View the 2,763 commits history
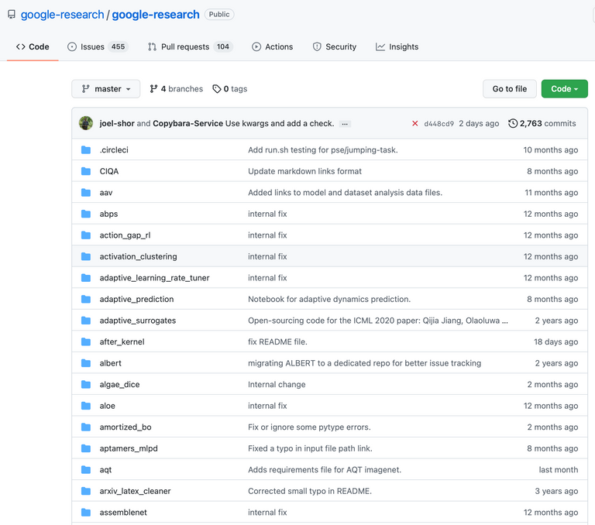The width and height of the screenshot is (595, 525). click(542, 123)
